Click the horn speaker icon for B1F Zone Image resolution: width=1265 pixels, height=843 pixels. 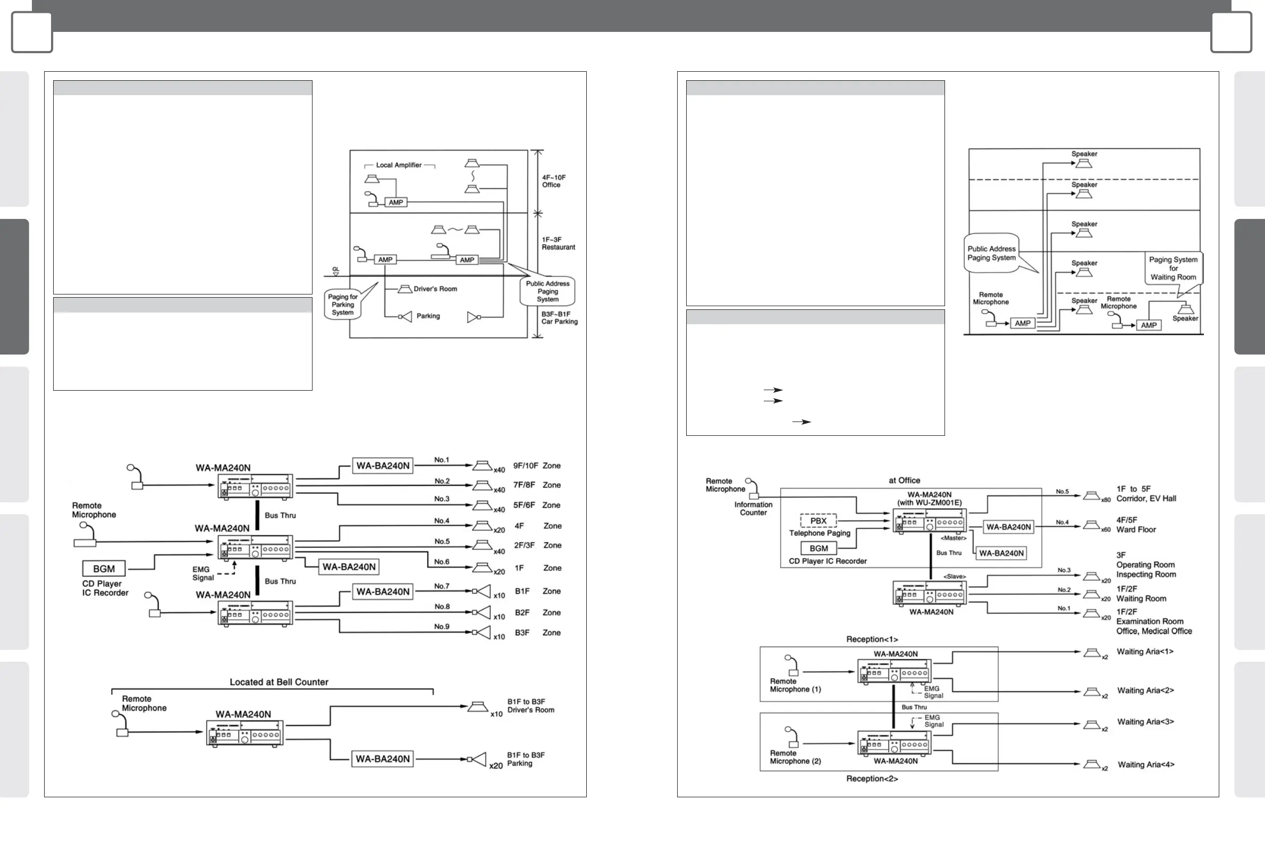click(482, 592)
